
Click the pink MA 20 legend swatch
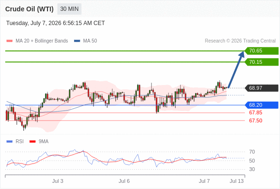tap(9, 41)
